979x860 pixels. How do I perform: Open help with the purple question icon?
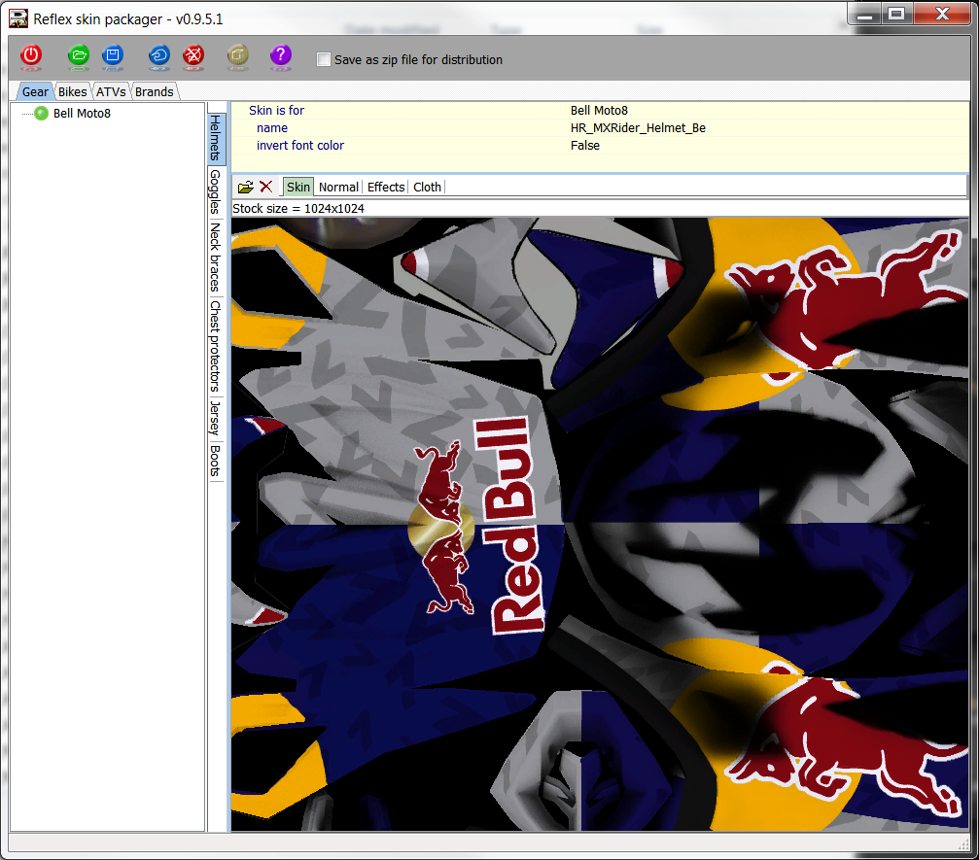[x=281, y=57]
